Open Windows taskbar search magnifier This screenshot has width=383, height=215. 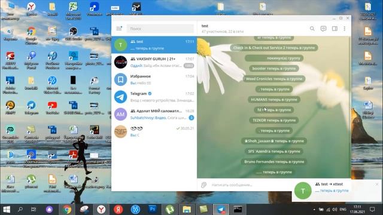tap(20, 210)
